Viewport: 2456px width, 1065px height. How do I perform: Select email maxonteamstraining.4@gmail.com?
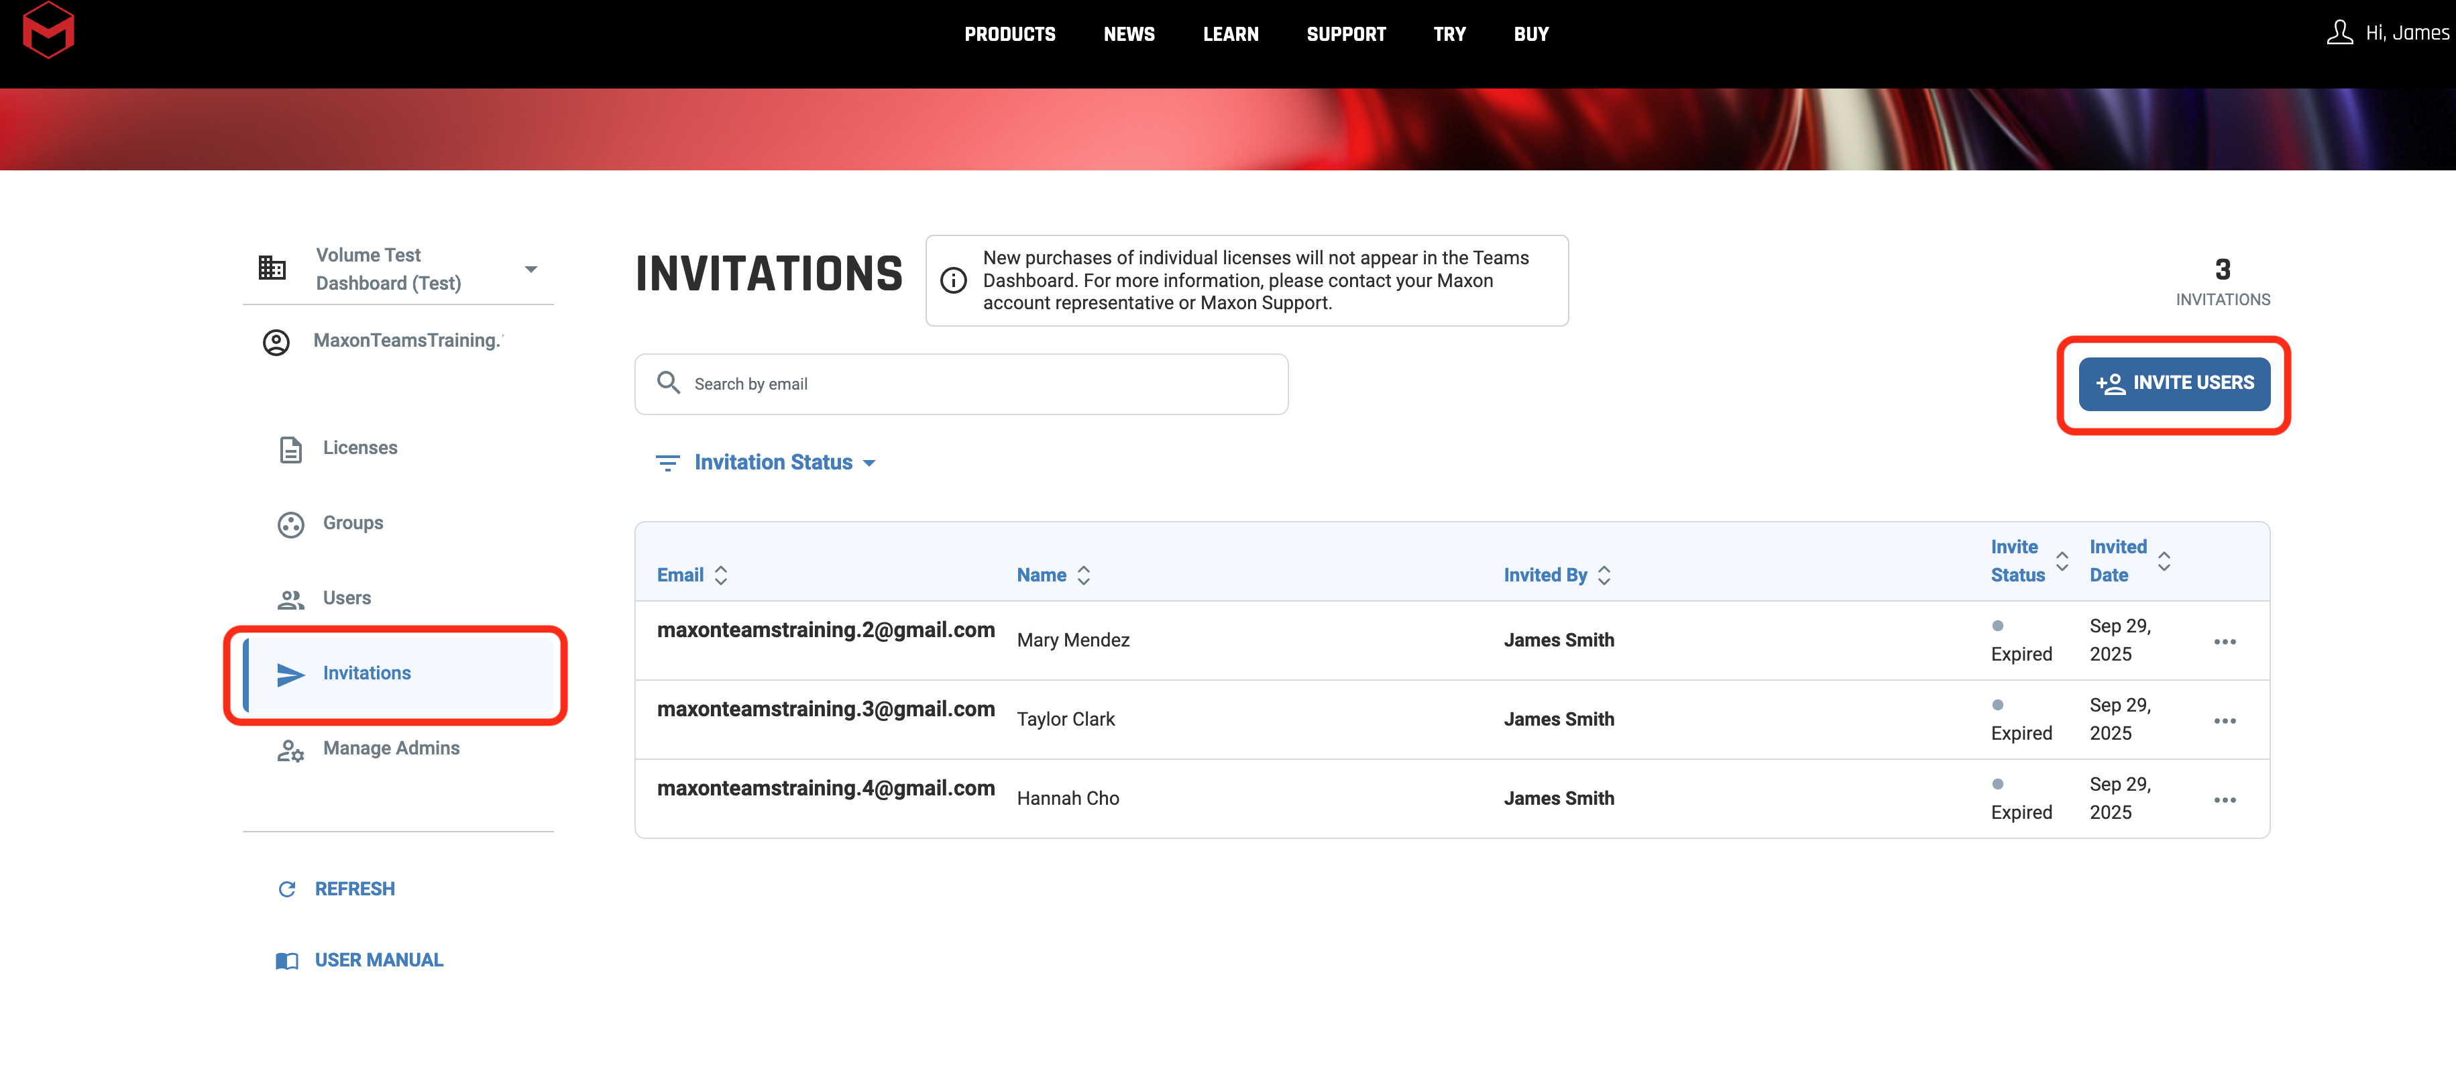826,789
